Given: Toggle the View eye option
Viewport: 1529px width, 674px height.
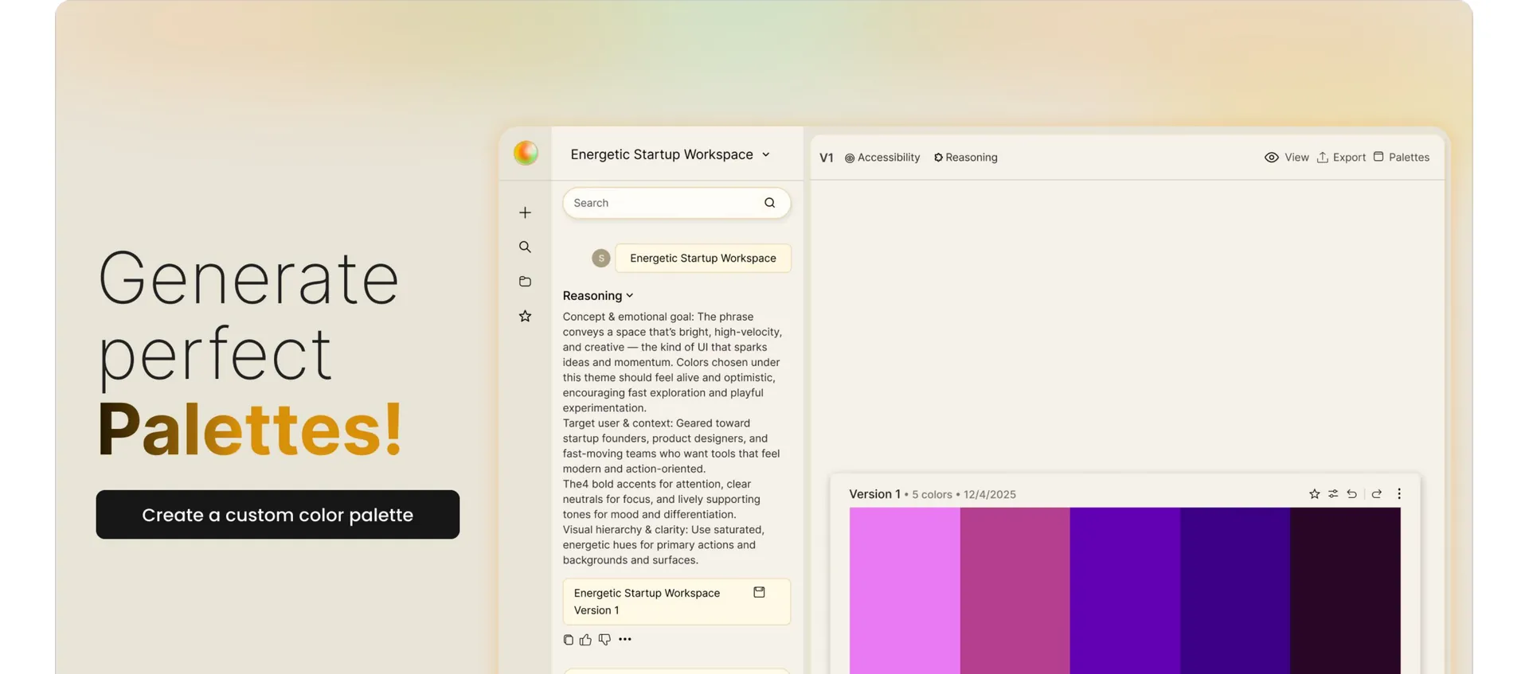Looking at the screenshot, I should pyautogui.click(x=1287, y=158).
